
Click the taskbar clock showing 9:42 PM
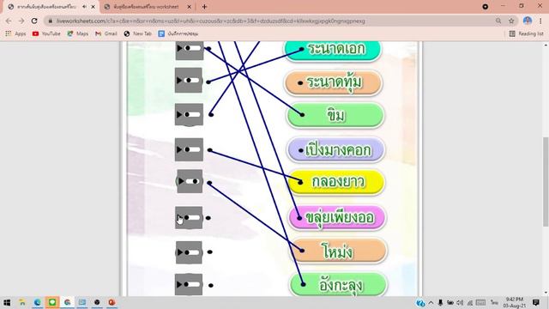pyautogui.click(x=515, y=302)
